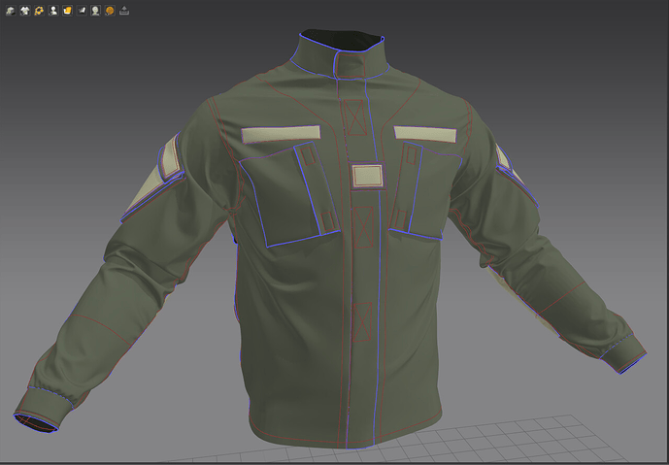Select the tan name tape above right pocket
Screen dimensions: 669x465
click(425, 134)
